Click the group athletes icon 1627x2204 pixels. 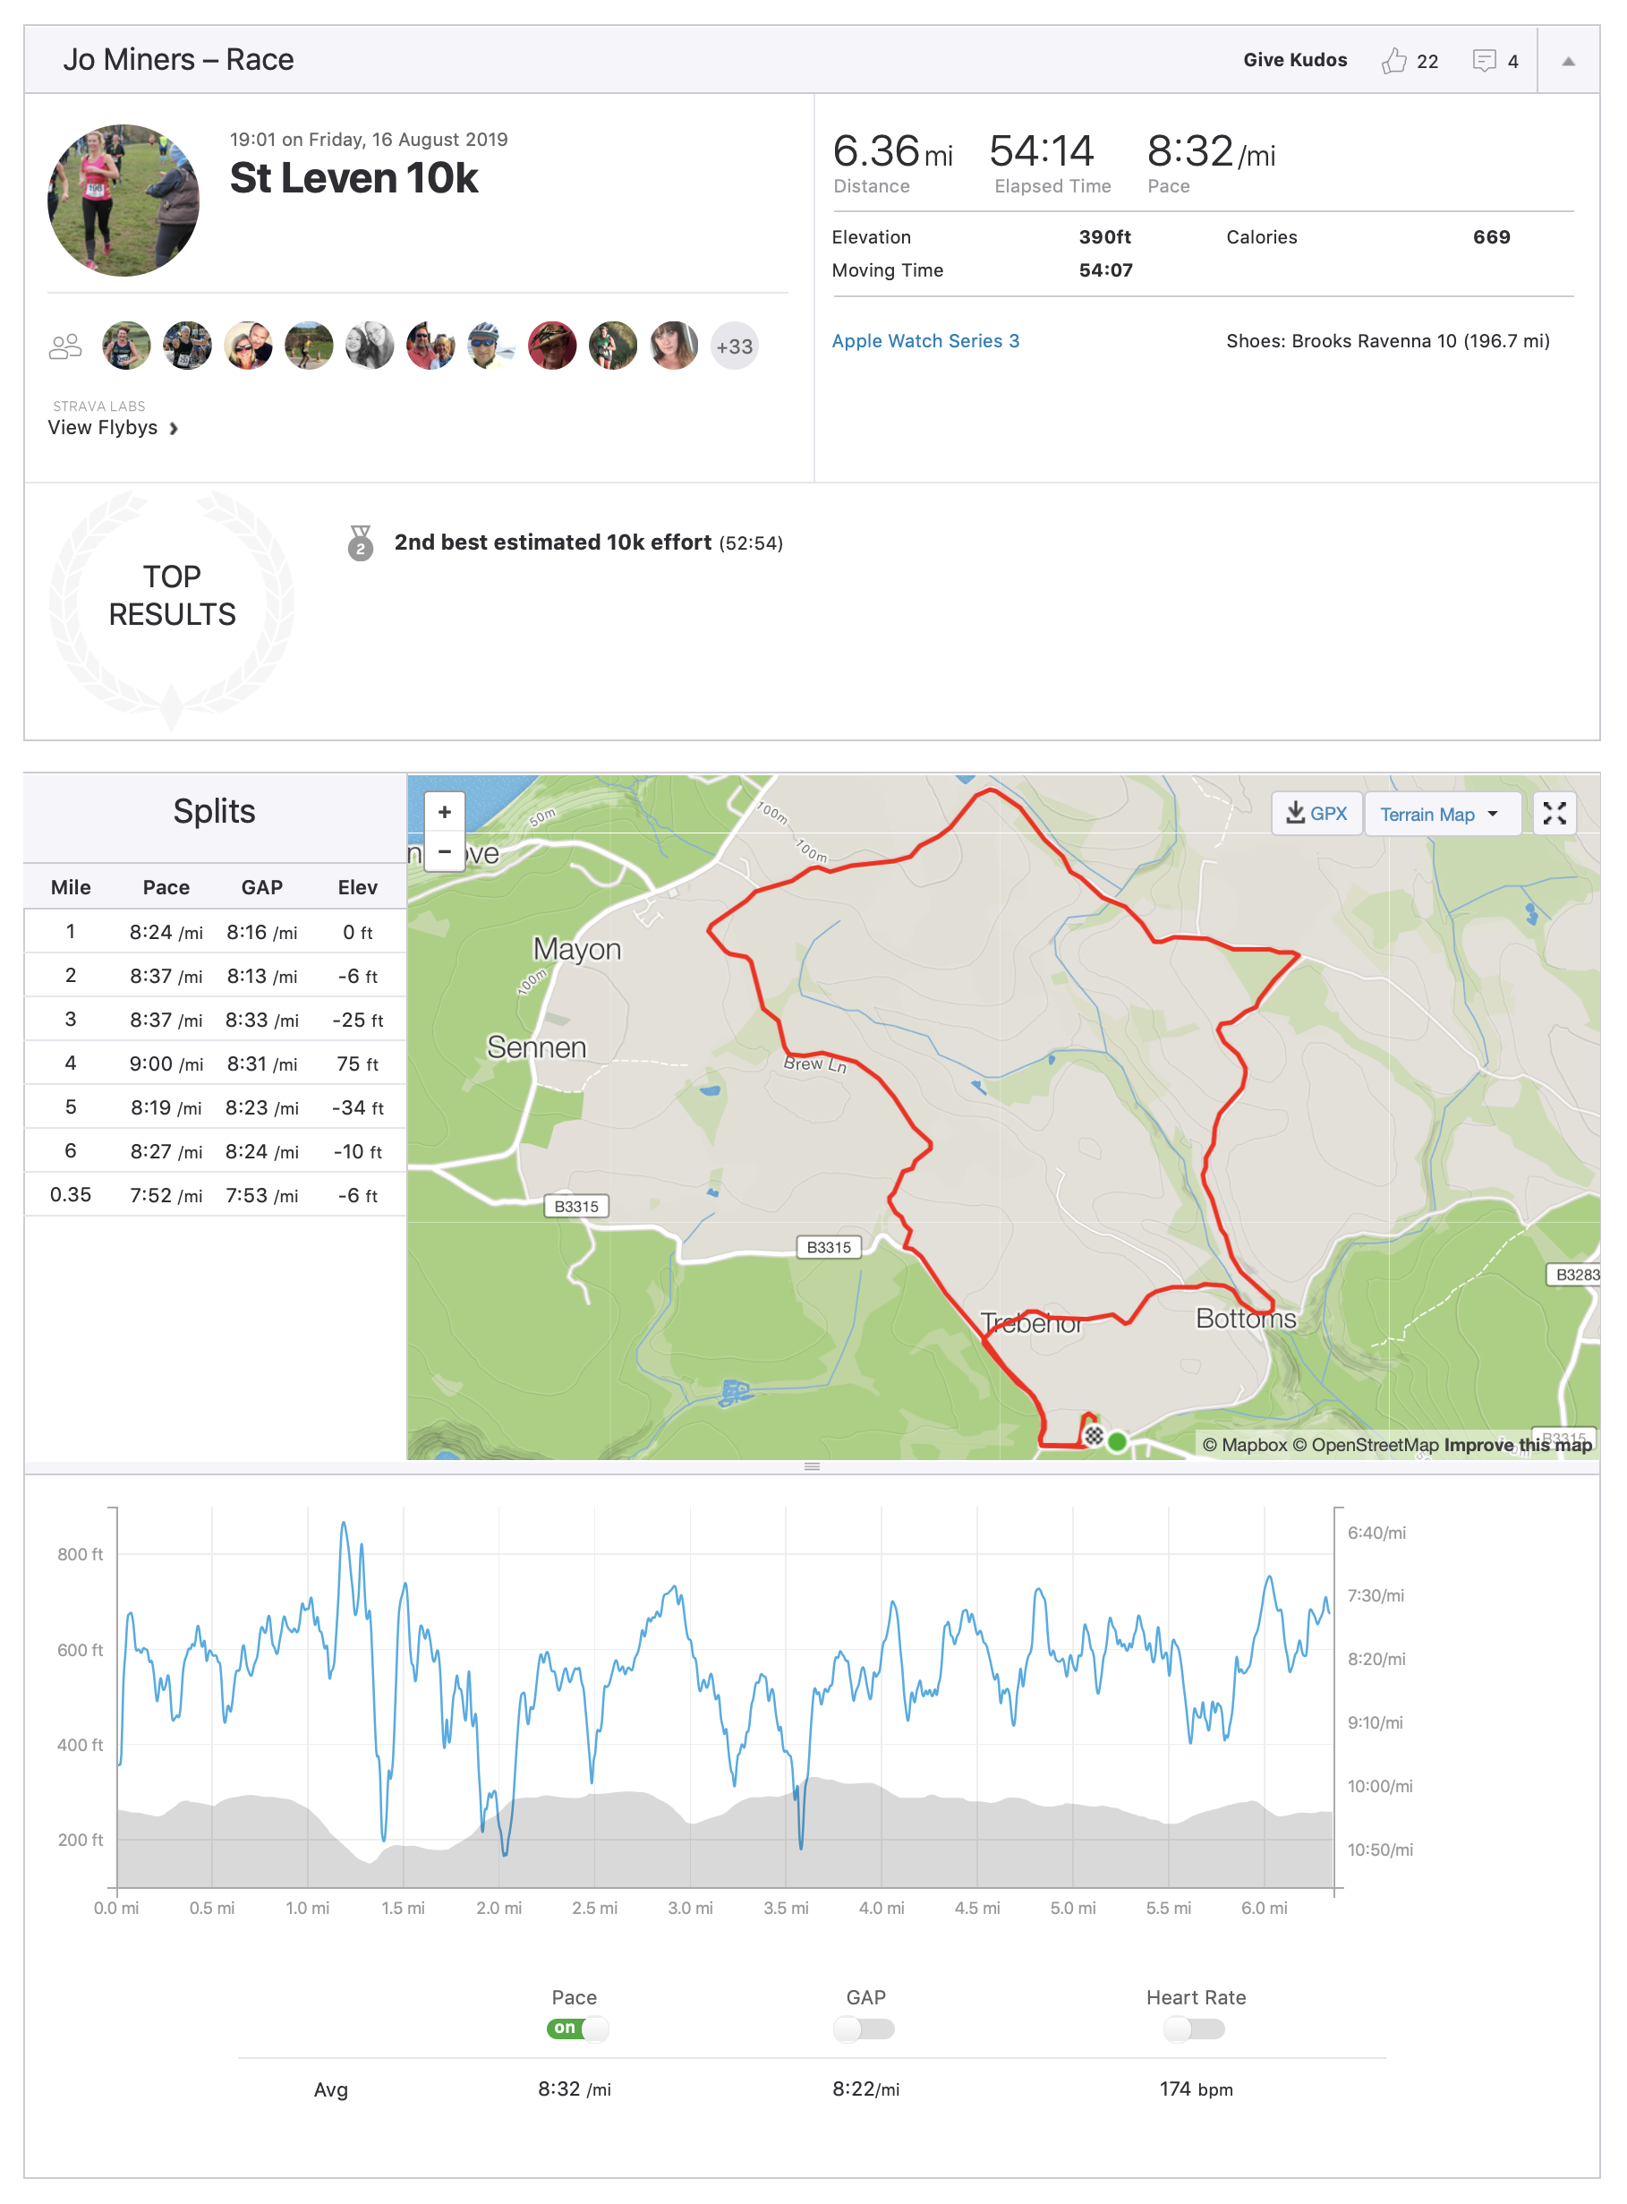click(65, 346)
